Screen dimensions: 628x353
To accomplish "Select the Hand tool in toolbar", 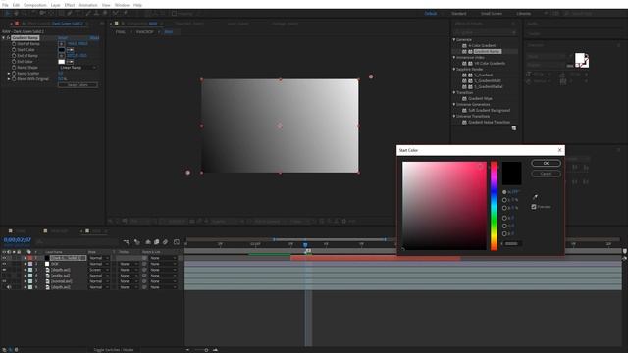I will [16, 13].
